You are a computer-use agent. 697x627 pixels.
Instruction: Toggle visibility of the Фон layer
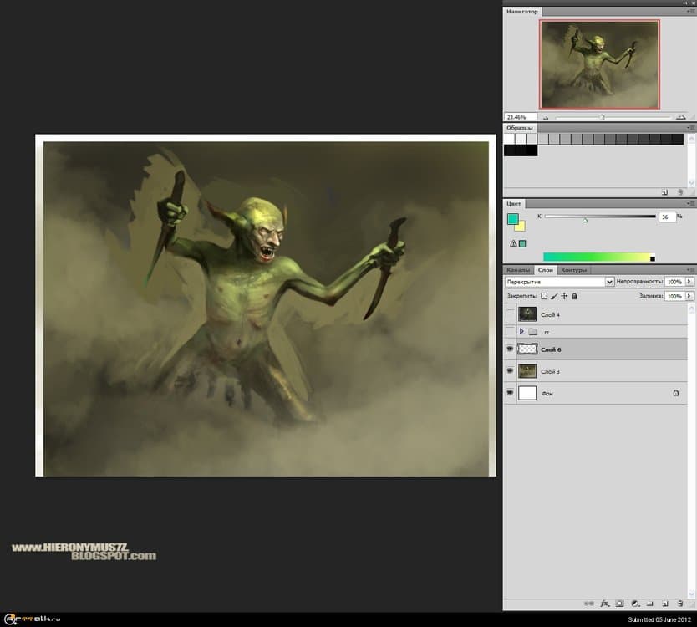point(510,393)
